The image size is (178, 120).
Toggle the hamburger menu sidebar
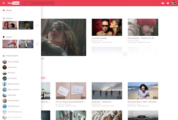coord(4,3)
